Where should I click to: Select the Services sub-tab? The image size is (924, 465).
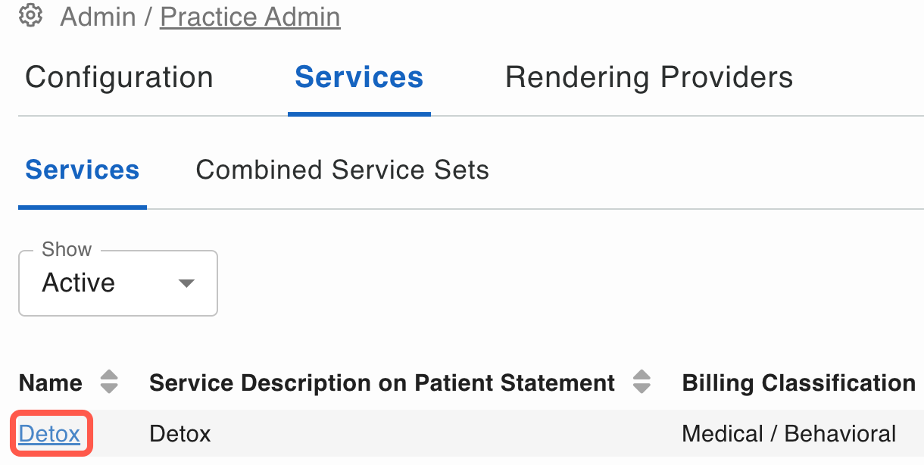click(83, 170)
